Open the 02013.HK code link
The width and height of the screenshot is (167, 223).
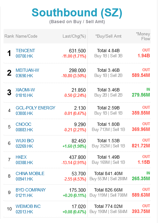(x=24, y=212)
